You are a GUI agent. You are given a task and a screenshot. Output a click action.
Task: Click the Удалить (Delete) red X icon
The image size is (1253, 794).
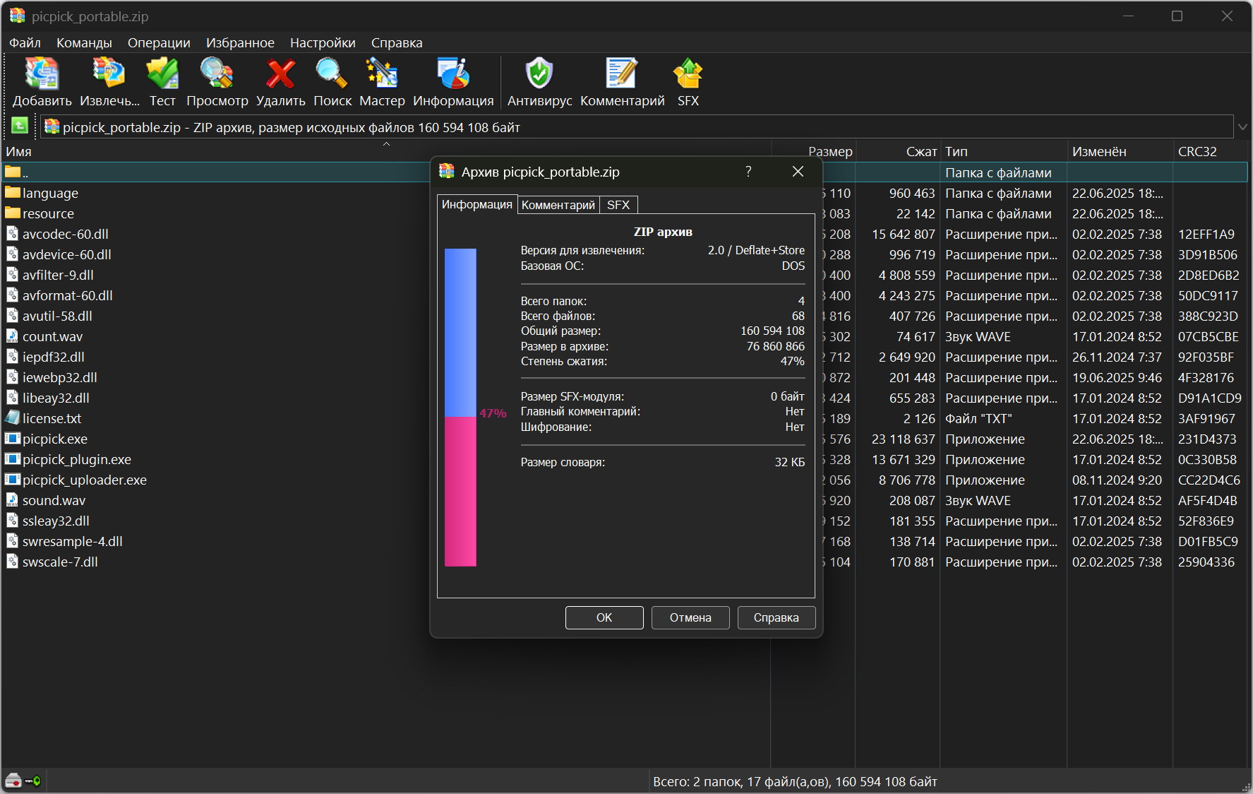click(x=280, y=73)
